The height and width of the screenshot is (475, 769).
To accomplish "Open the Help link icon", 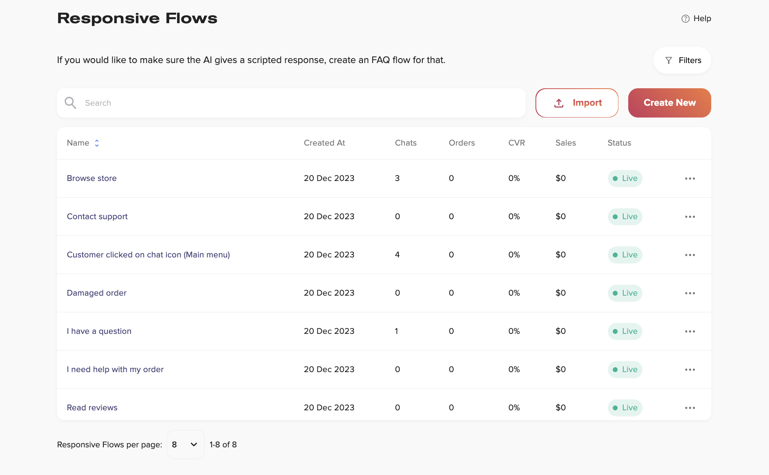I will pyautogui.click(x=686, y=19).
